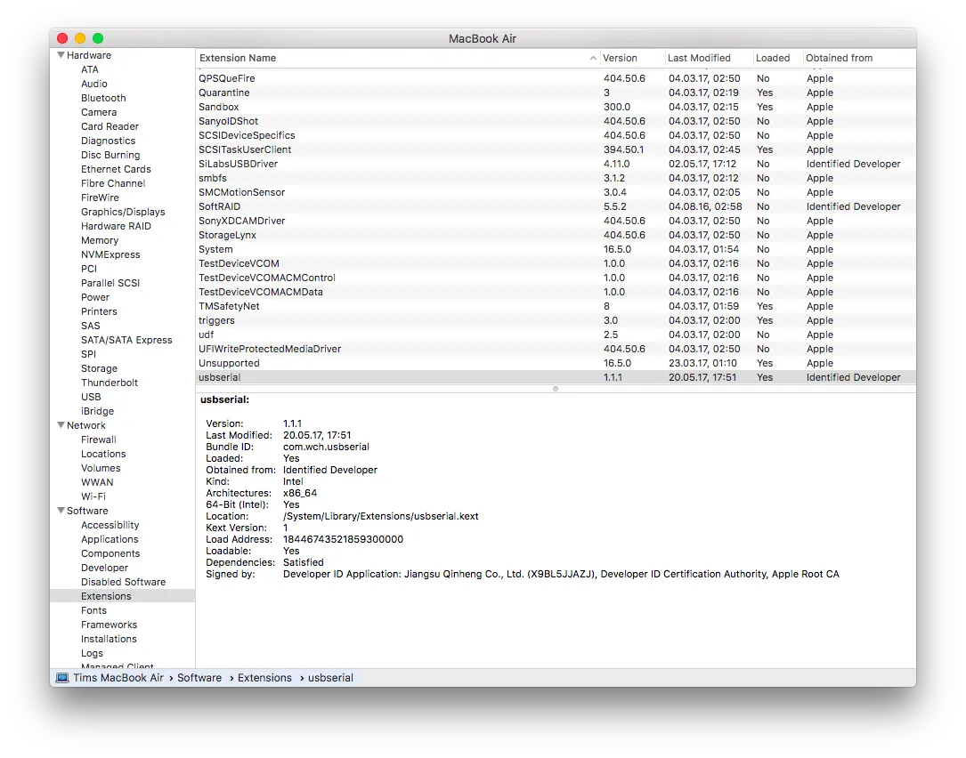
Task: Open iBridge section
Action: [x=97, y=411]
